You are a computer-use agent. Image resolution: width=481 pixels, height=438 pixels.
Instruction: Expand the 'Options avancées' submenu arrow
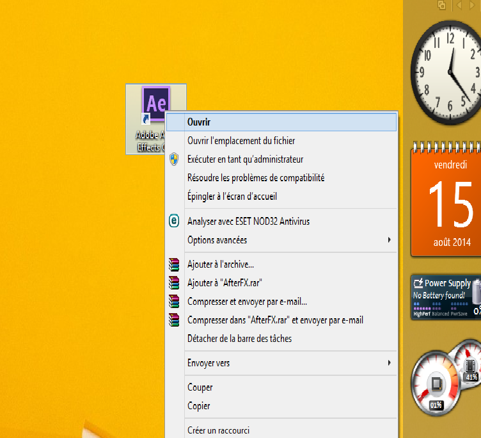pos(390,240)
